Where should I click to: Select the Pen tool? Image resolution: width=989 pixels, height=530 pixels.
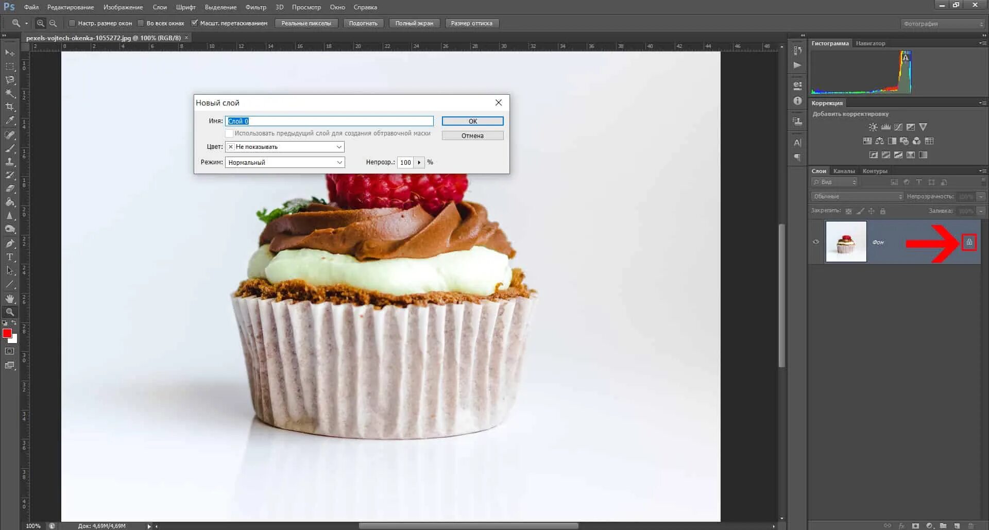[10, 244]
